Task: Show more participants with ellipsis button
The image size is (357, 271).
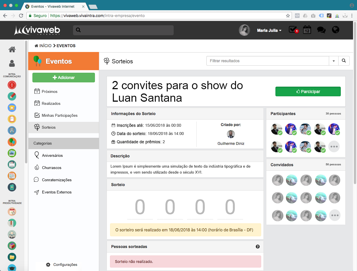Action: [334, 147]
